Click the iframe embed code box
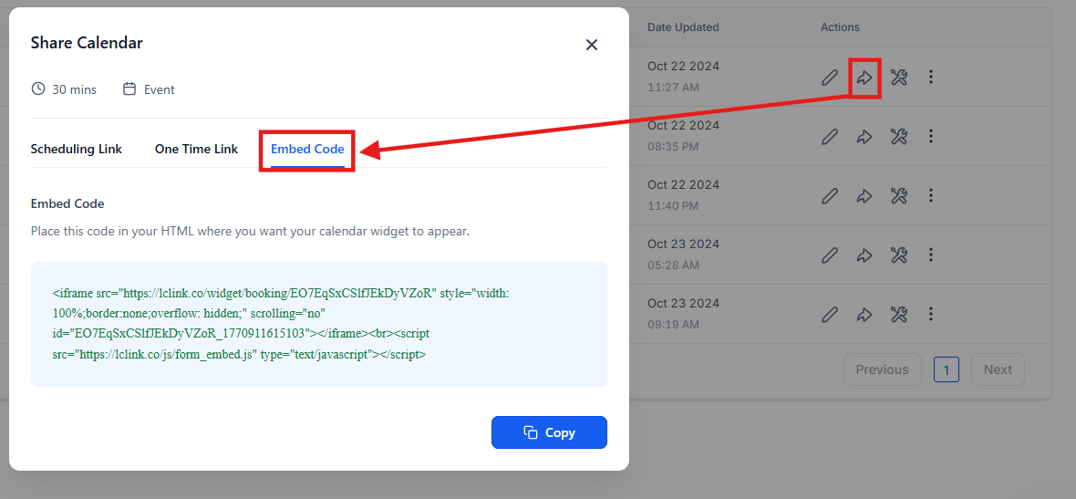Image resolution: width=1076 pixels, height=499 pixels. click(x=318, y=324)
